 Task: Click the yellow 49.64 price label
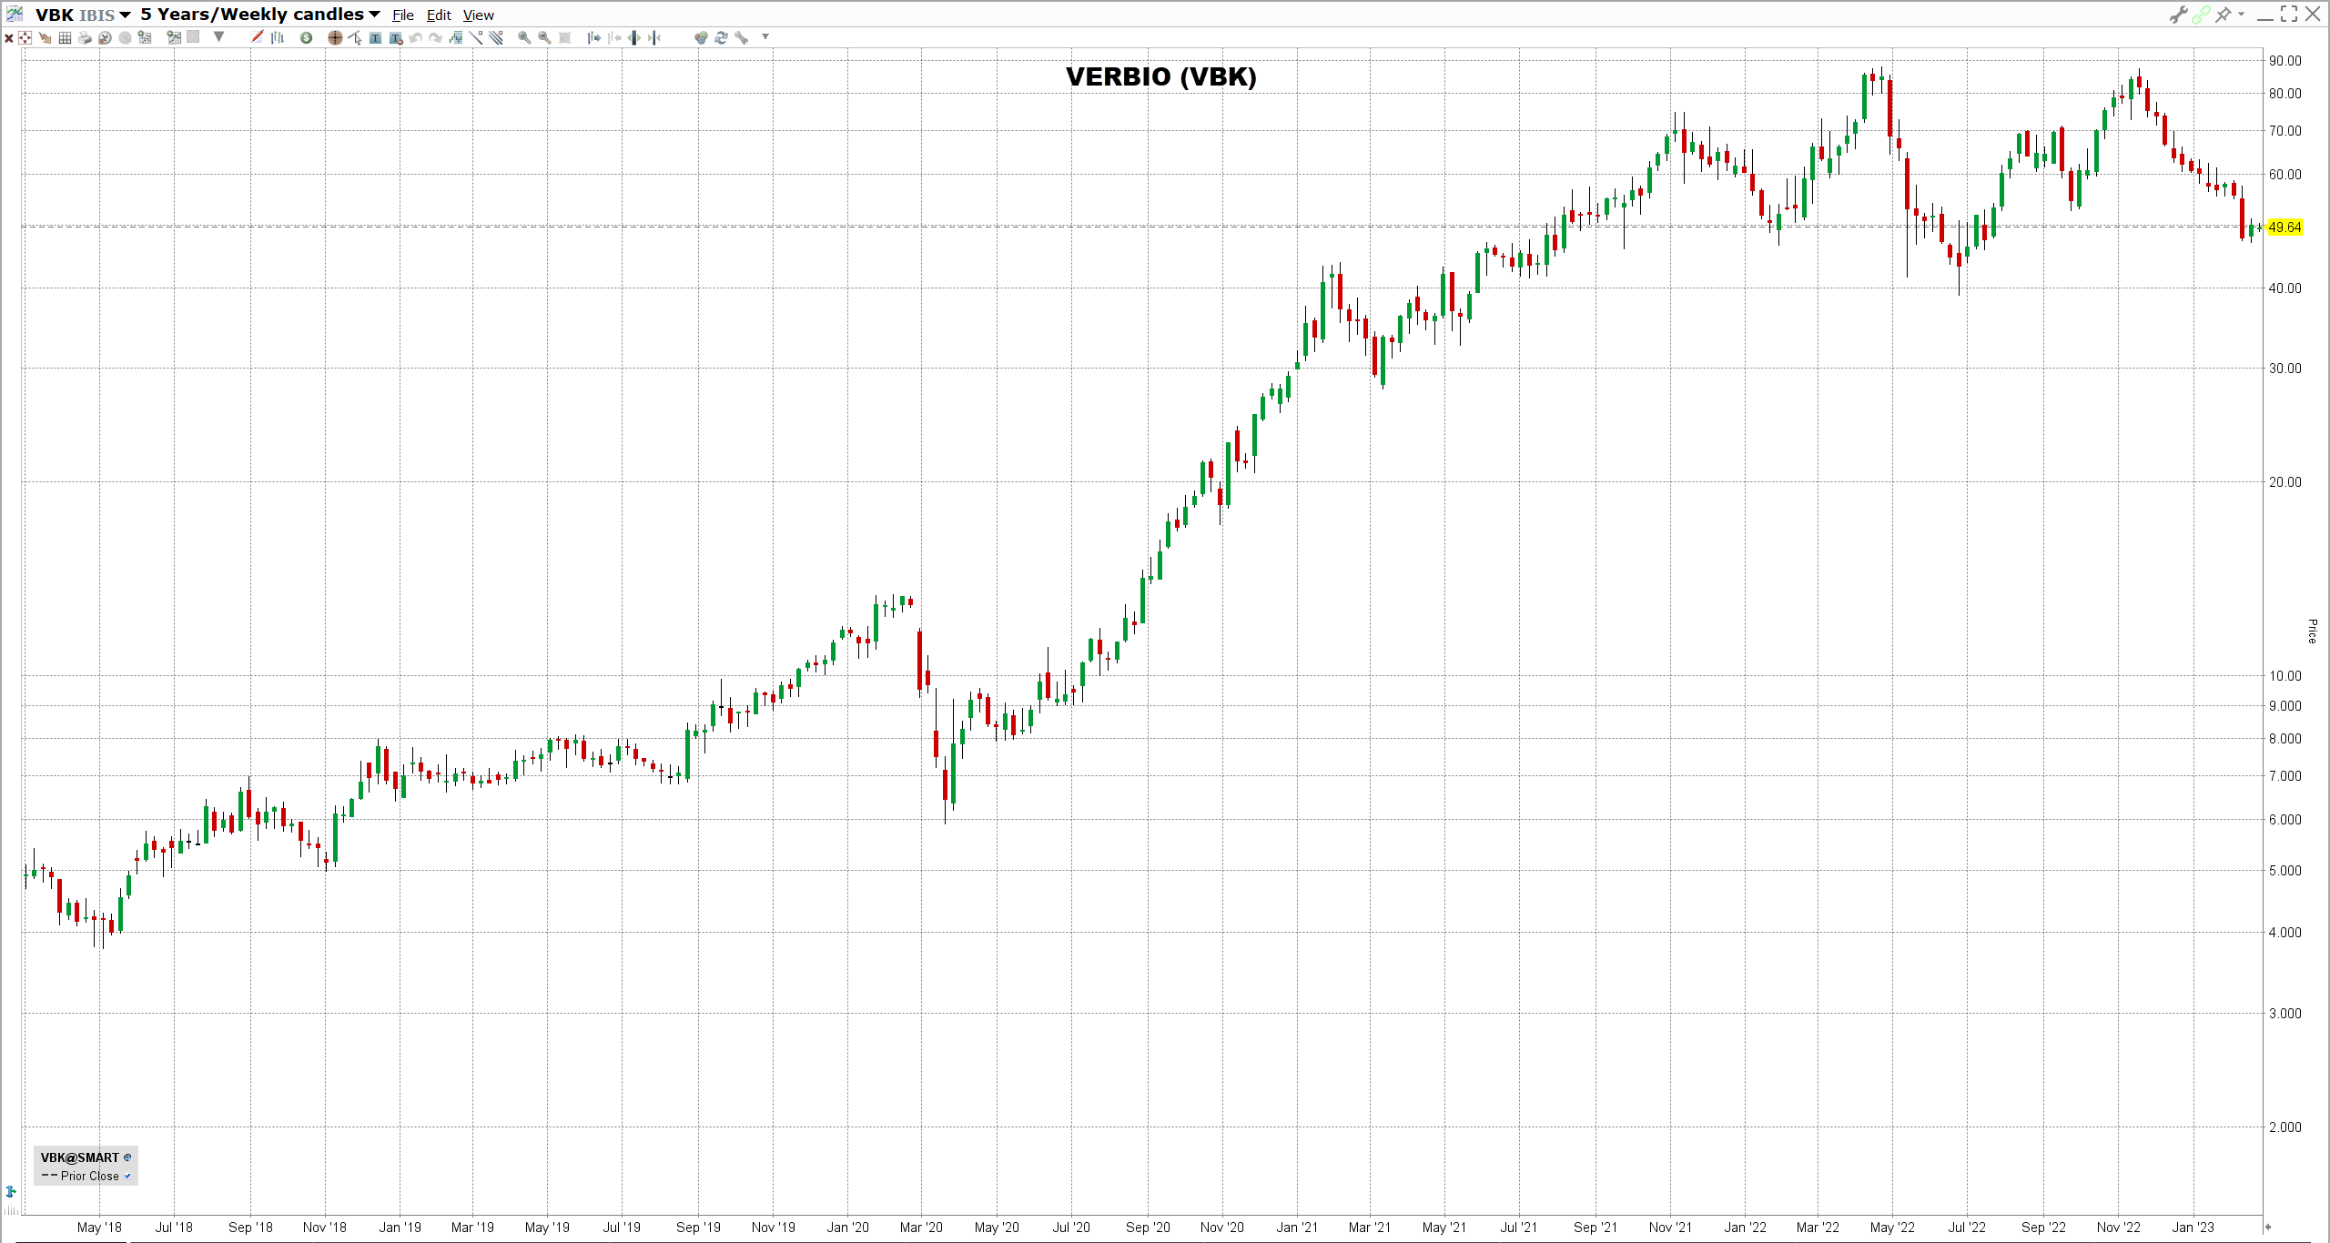click(2284, 227)
